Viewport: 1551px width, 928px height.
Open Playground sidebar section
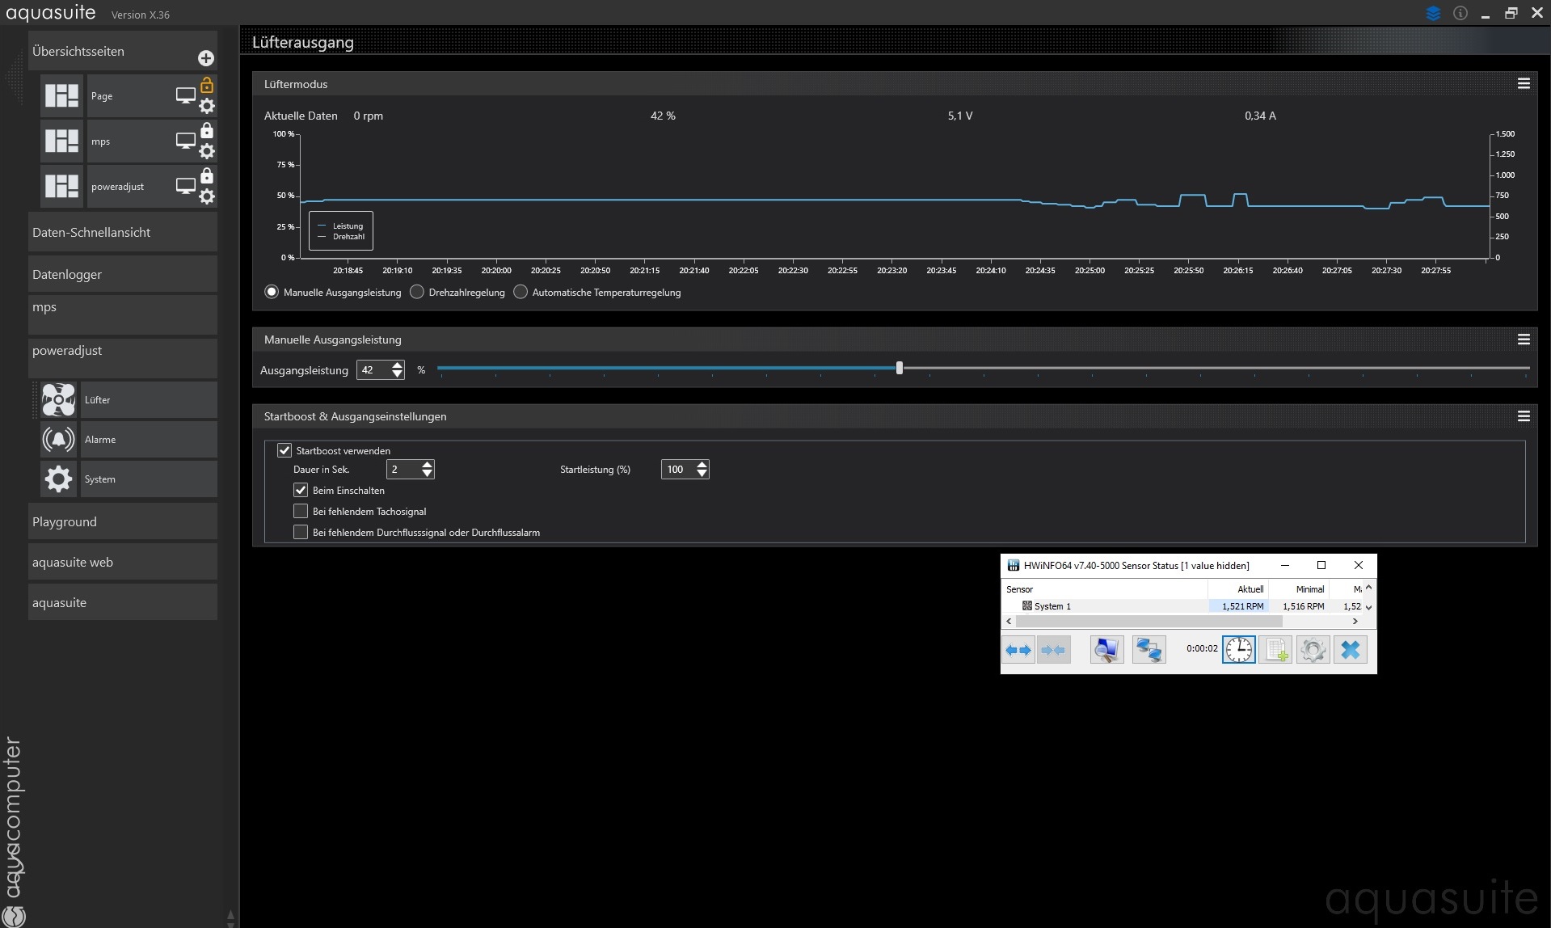click(123, 521)
